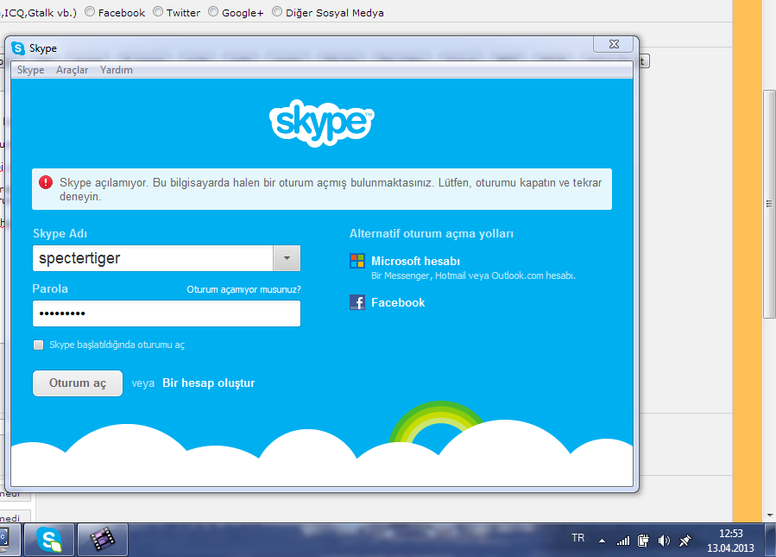Show hidden system tray icons
Screen dimensions: 776x557
coord(602,541)
